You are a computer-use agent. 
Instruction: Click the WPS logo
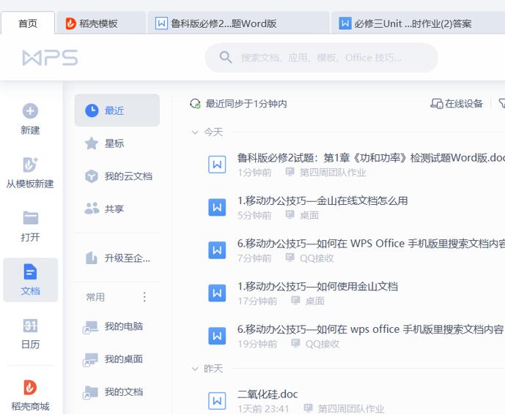coord(50,58)
